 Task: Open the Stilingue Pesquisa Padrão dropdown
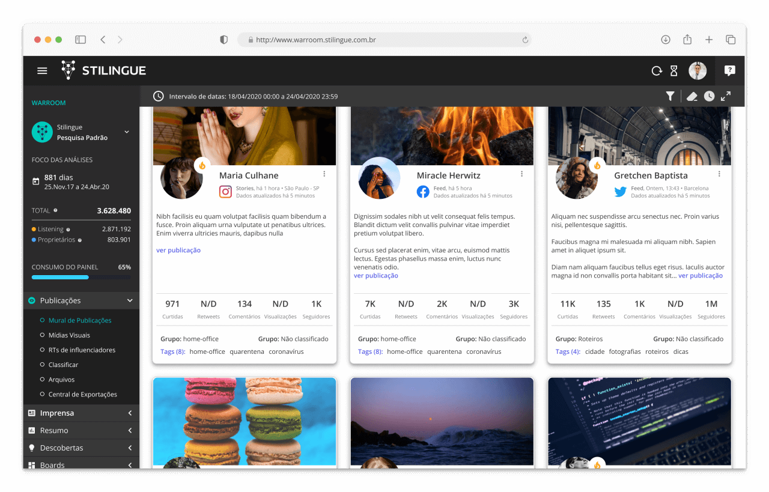tap(126, 132)
